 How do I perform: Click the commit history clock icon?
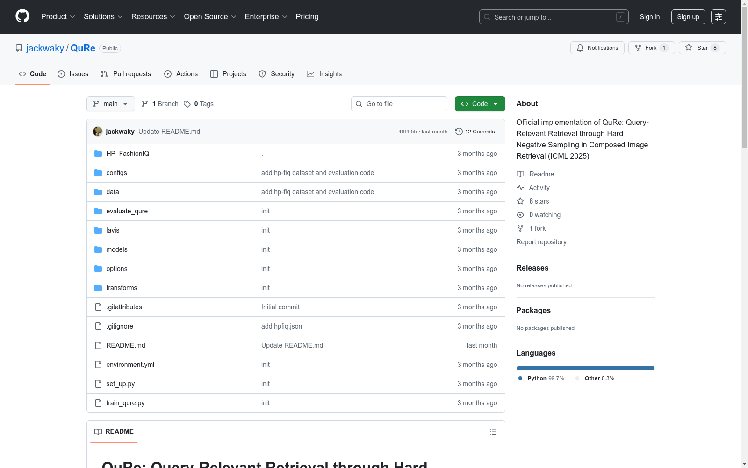tap(459, 132)
